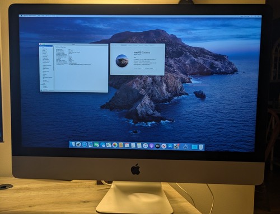Open the Trash in the dock

[x=200, y=147]
